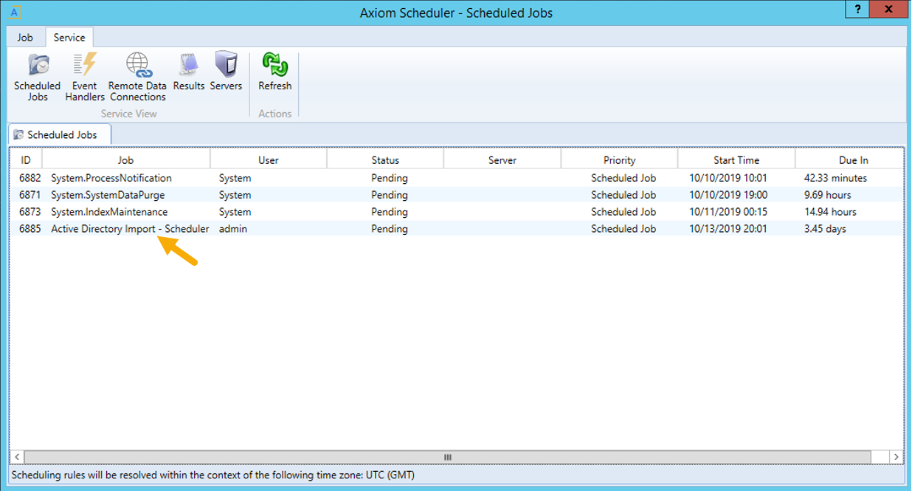Sort by the Start Time column header
The height and width of the screenshot is (491, 912).
(x=736, y=159)
